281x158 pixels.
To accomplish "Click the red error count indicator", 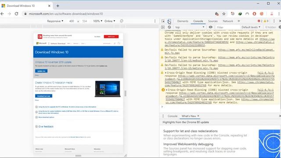I will coord(260,21).
